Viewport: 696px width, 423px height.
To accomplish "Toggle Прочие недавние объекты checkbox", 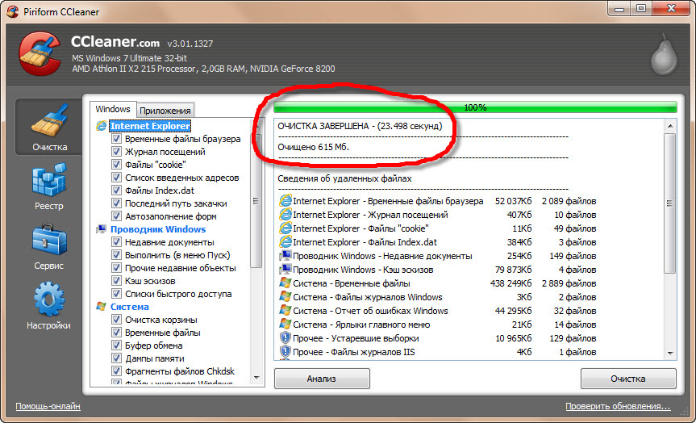I will pyautogui.click(x=116, y=268).
